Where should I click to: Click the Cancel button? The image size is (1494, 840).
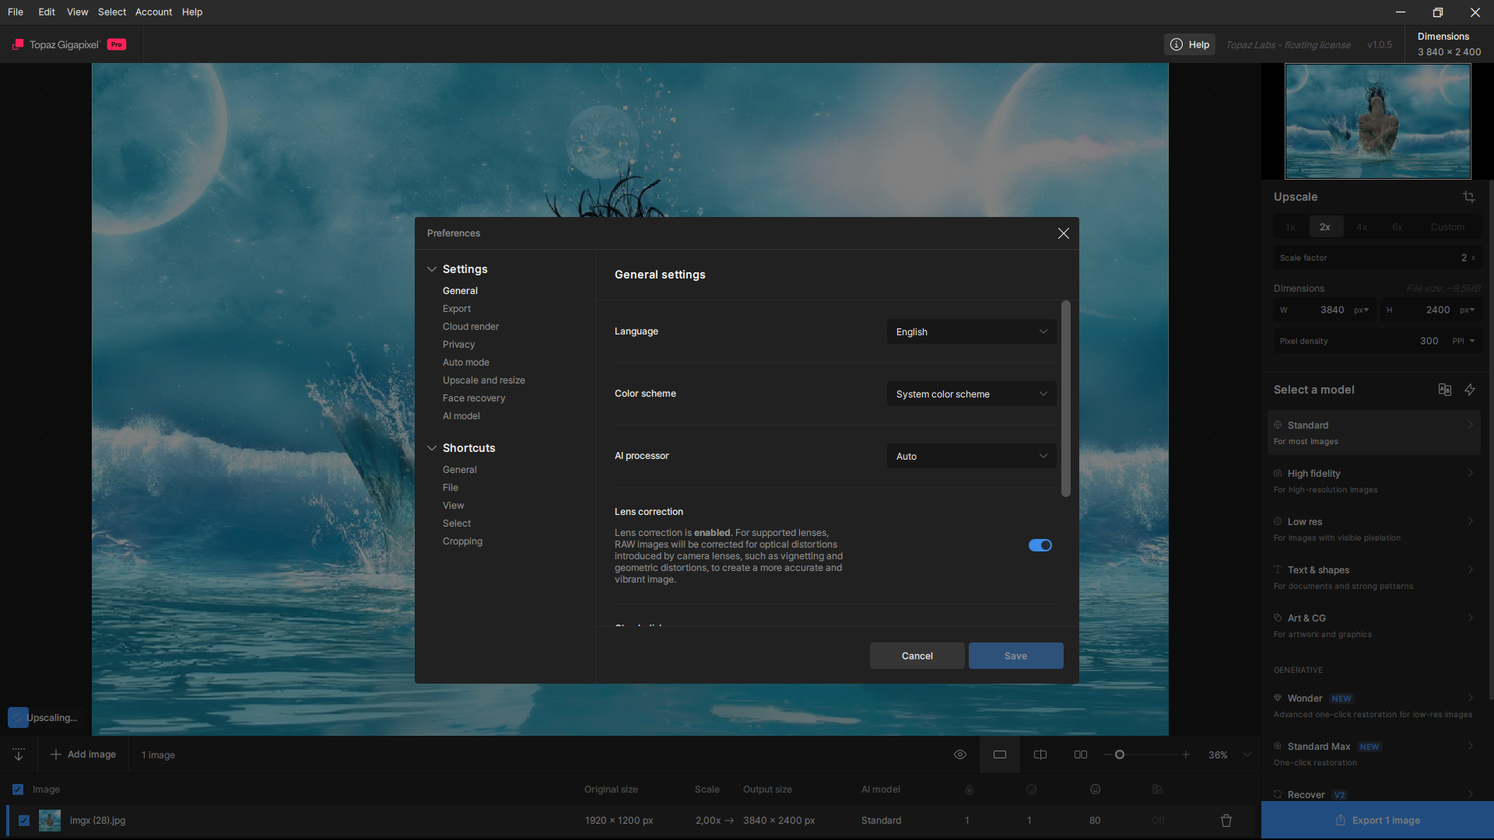point(917,656)
